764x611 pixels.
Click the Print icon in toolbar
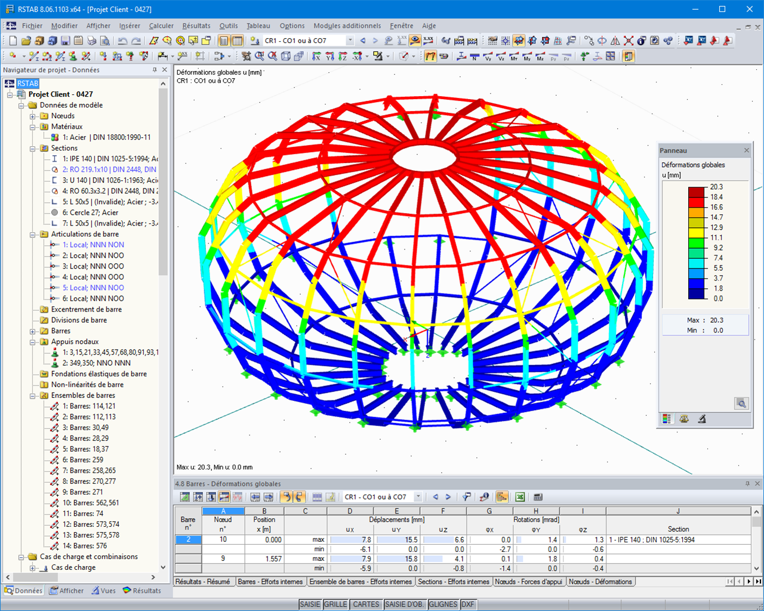91,41
